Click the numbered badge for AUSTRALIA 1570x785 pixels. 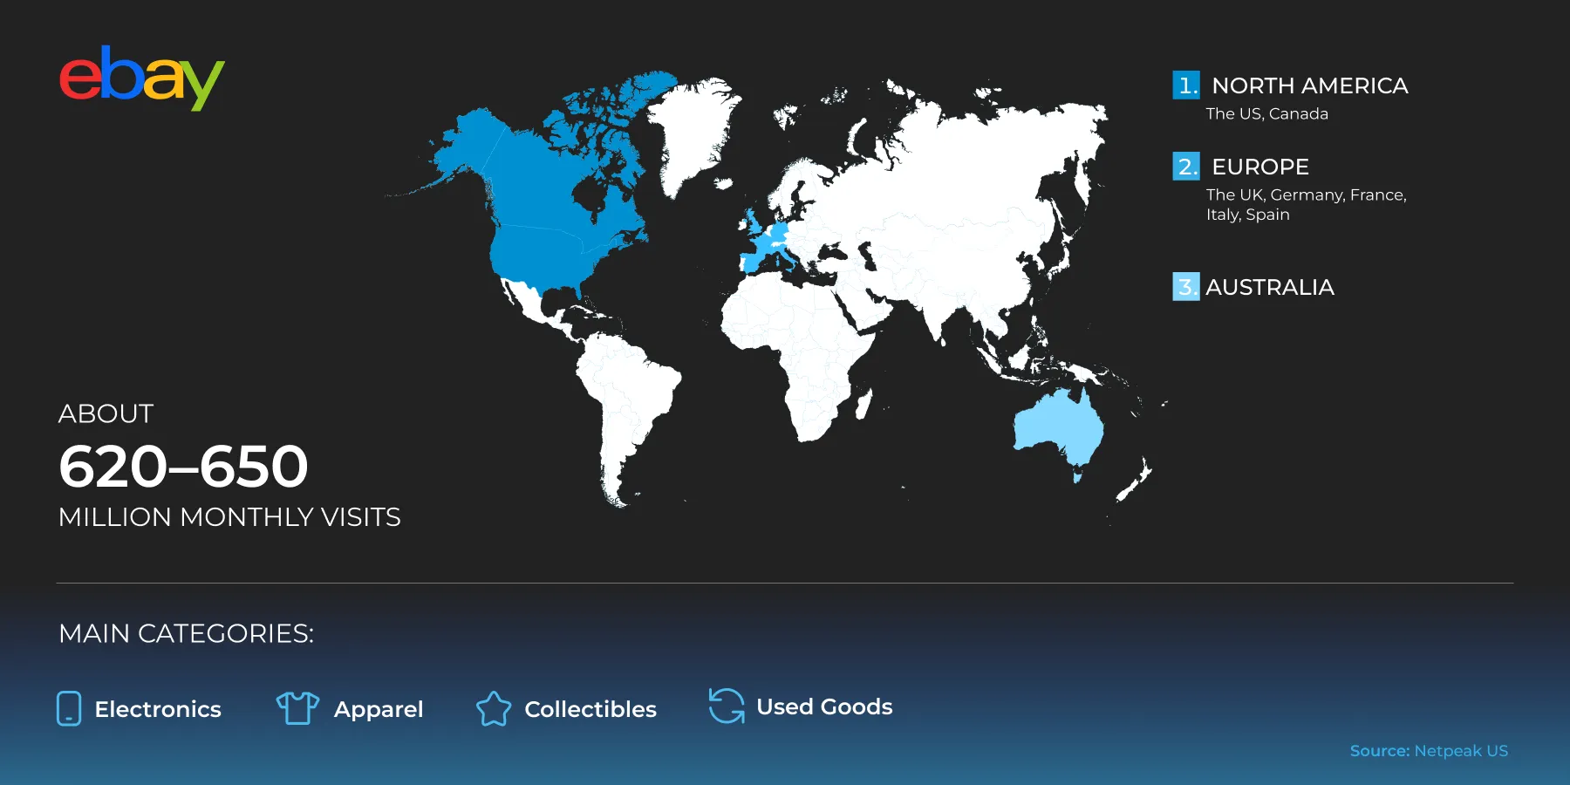pos(1185,287)
